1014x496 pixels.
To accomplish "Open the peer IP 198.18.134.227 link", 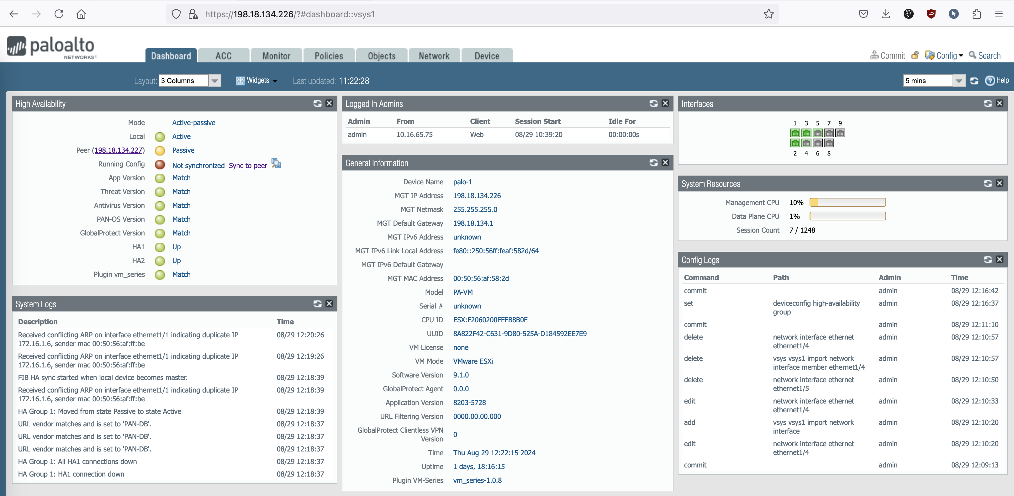I will pos(119,150).
